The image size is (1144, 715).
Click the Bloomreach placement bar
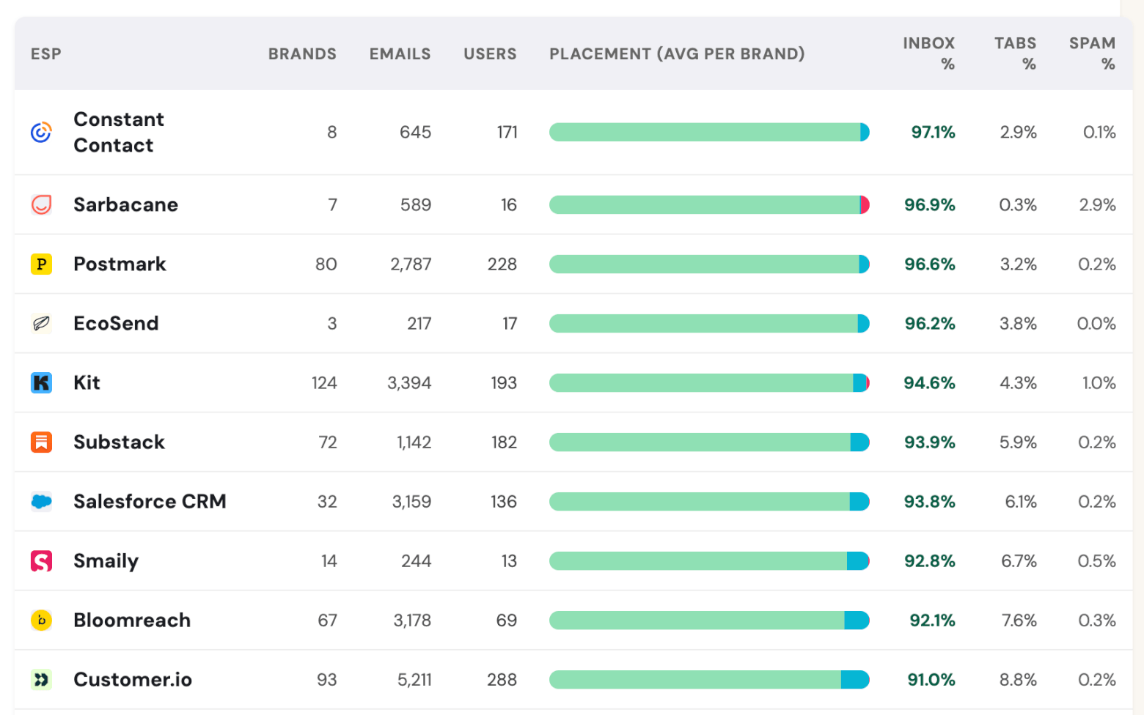709,620
